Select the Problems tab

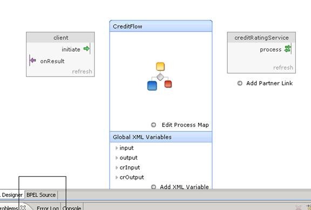pos(9,208)
